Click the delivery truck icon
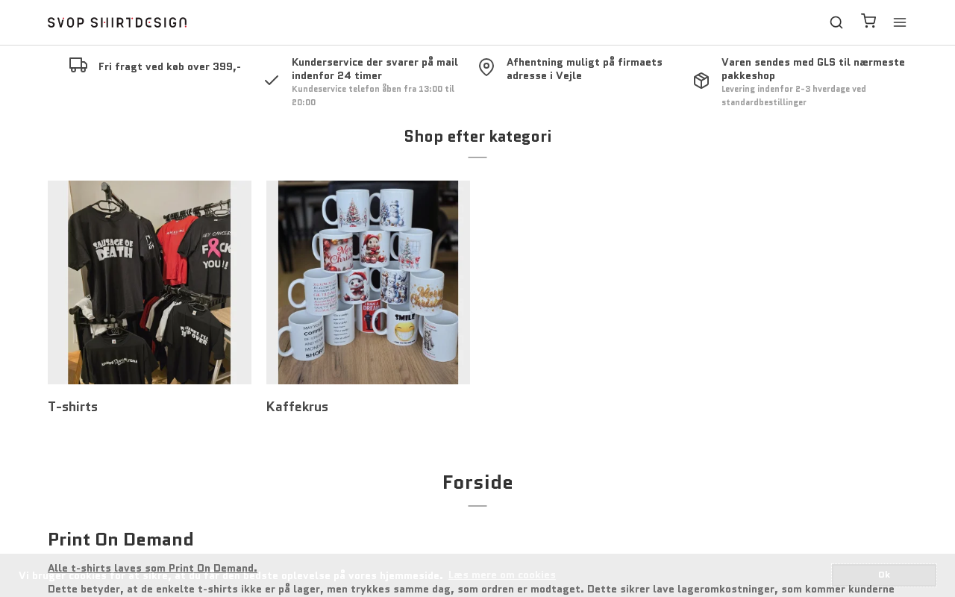Image resolution: width=955 pixels, height=597 pixels. coord(78,65)
